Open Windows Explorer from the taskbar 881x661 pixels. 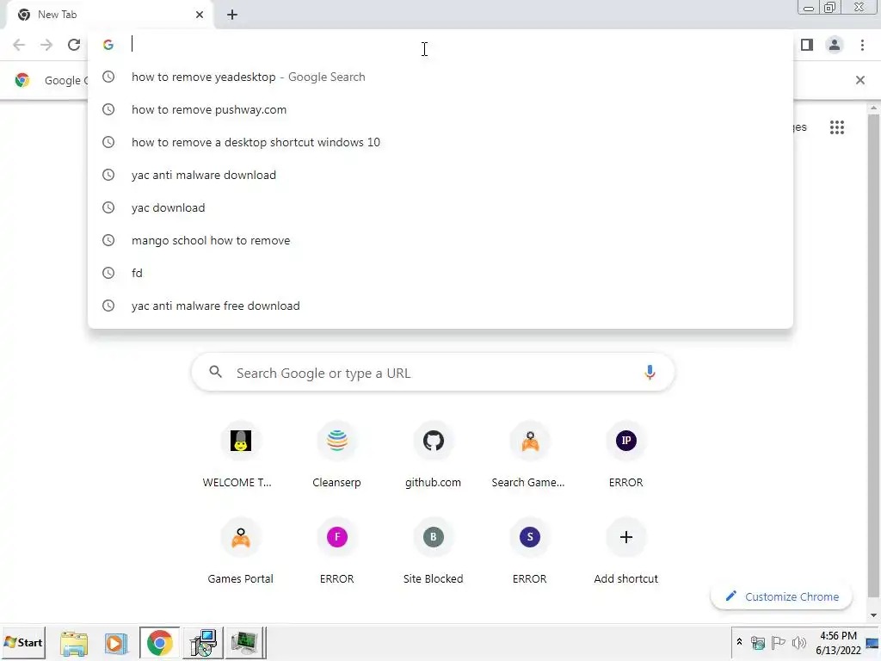74,642
